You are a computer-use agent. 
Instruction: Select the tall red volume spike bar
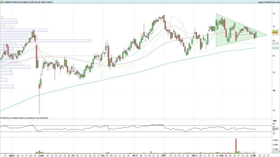pos(236,146)
